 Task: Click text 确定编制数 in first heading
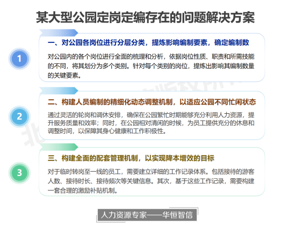coord(232,42)
